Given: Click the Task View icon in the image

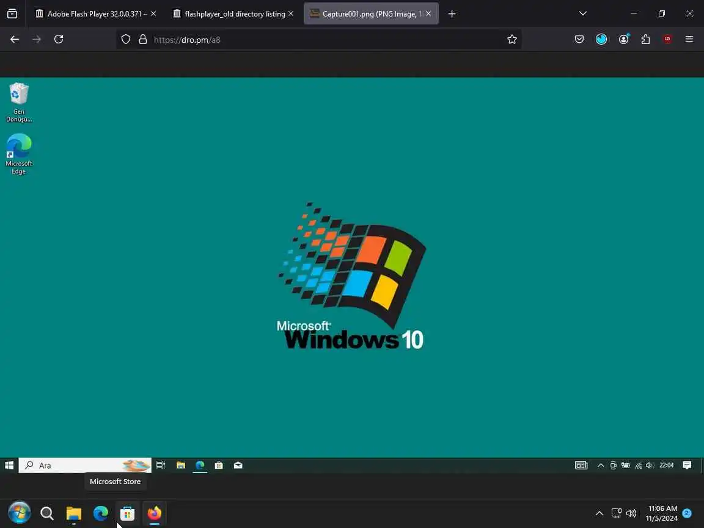Looking at the screenshot, I should pos(160,465).
